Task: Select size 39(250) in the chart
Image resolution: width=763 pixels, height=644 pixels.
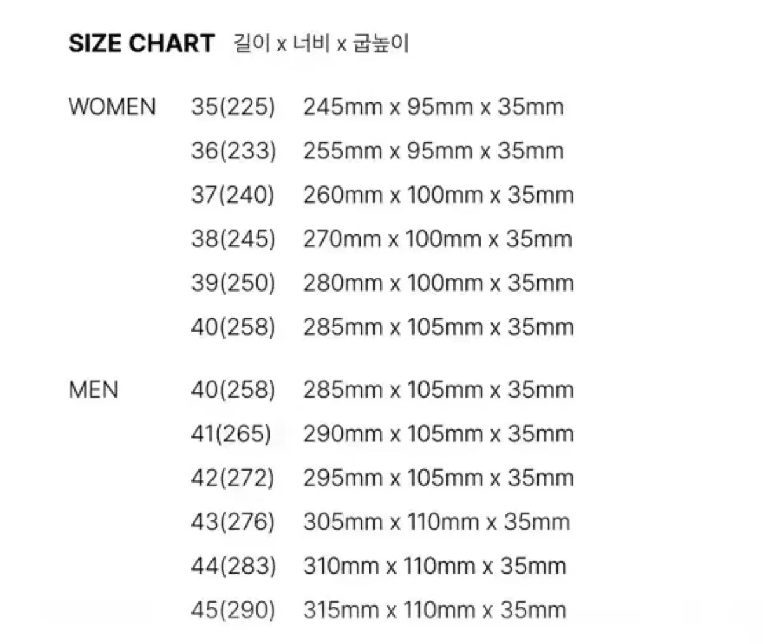Action: [233, 283]
